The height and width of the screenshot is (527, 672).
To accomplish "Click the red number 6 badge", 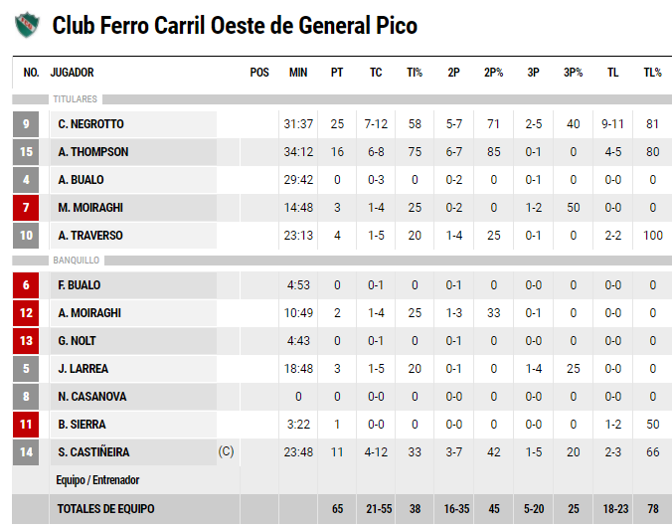I will [26, 285].
